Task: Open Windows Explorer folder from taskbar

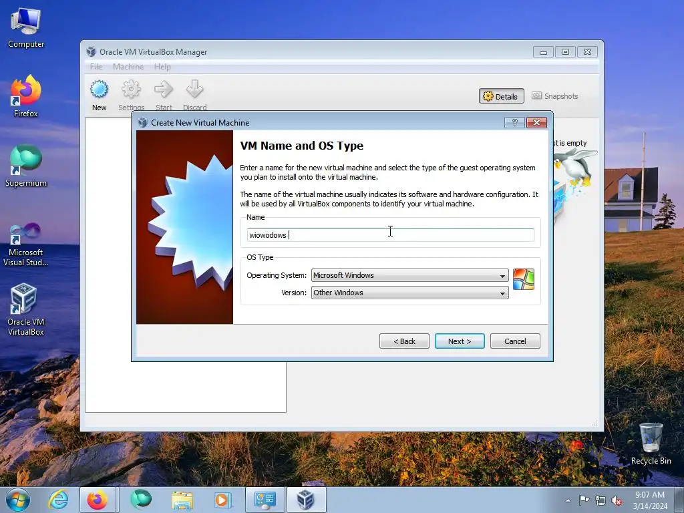Action: point(182,500)
